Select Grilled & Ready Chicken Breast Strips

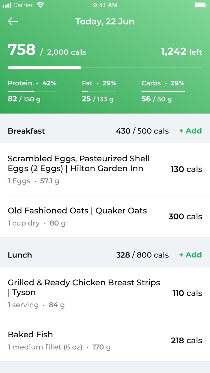(x=105, y=293)
